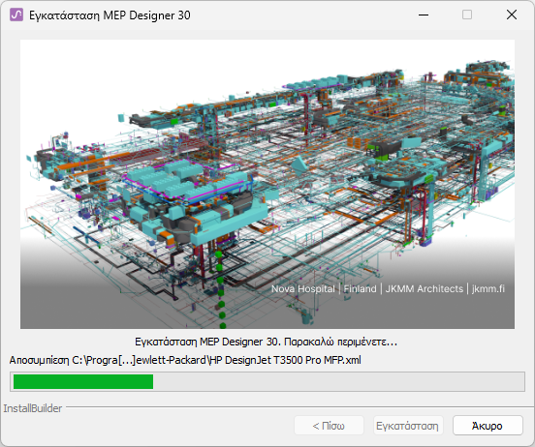Screen dimensions: 535x447
Task: Close the installer window with X
Action: 512,15
